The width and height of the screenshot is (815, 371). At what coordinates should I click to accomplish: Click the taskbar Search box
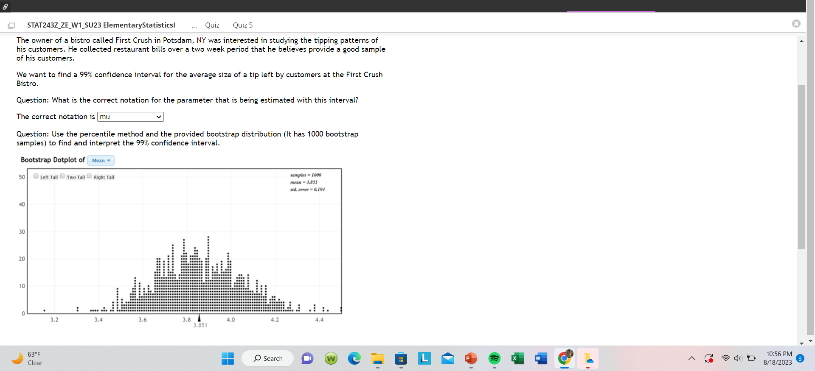(267, 359)
